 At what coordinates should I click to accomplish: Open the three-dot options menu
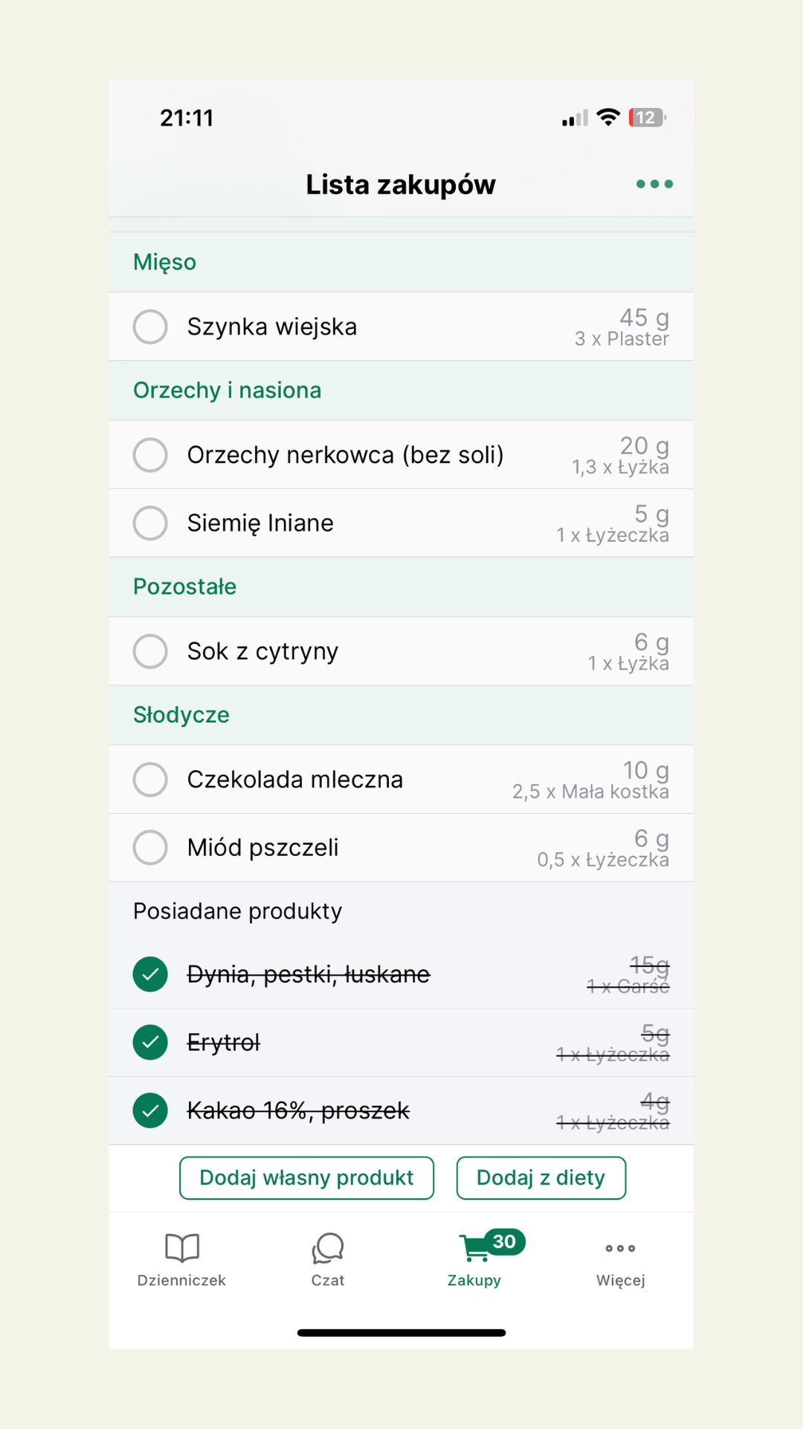click(654, 184)
